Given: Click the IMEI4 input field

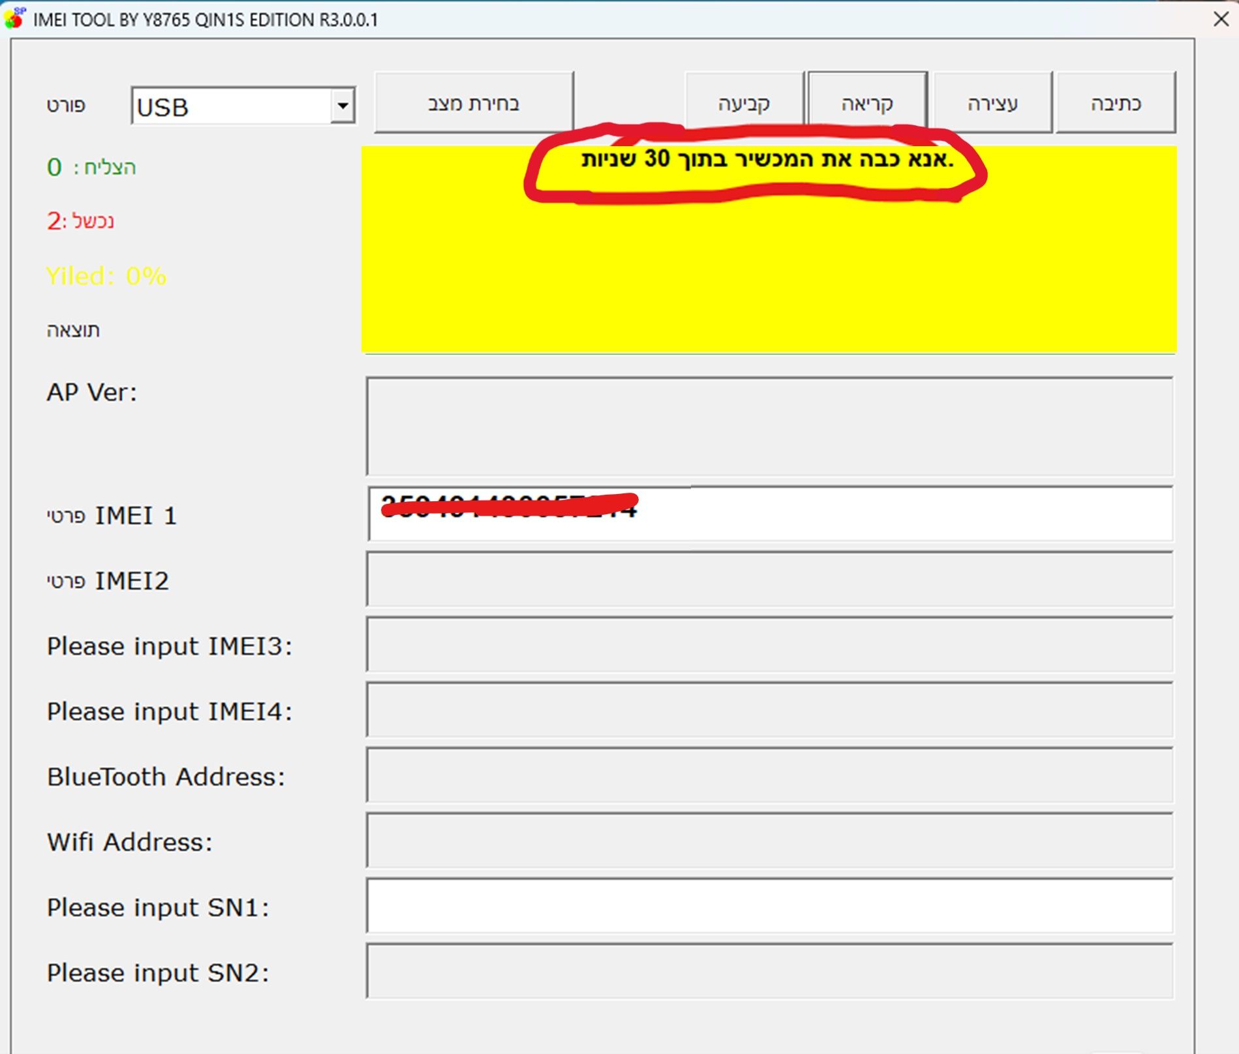Looking at the screenshot, I should [769, 710].
